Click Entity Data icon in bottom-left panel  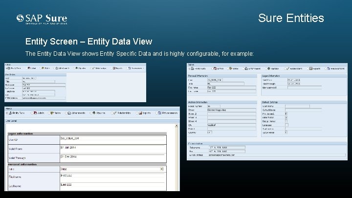10,113
